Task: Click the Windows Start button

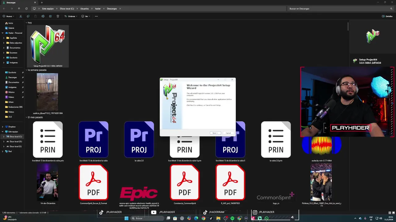Action: [x=126, y=218]
